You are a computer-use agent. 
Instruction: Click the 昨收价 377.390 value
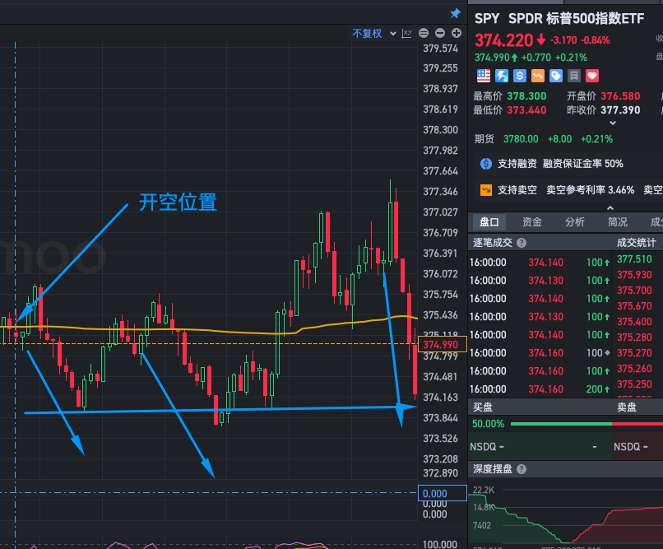click(x=621, y=110)
